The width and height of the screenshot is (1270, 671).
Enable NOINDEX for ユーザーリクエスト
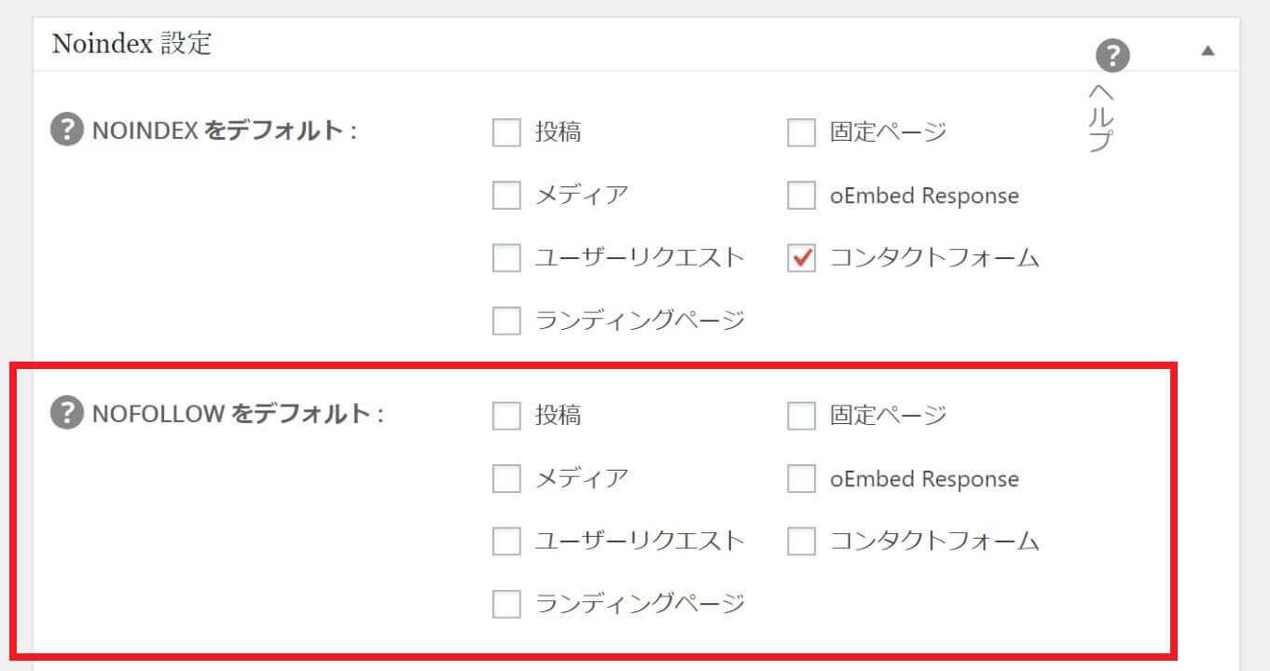point(506,258)
